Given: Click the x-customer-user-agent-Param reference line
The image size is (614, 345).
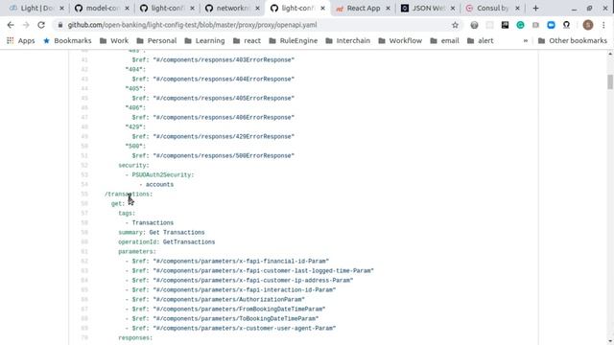Looking at the screenshot, I should (x=230, y=328).
